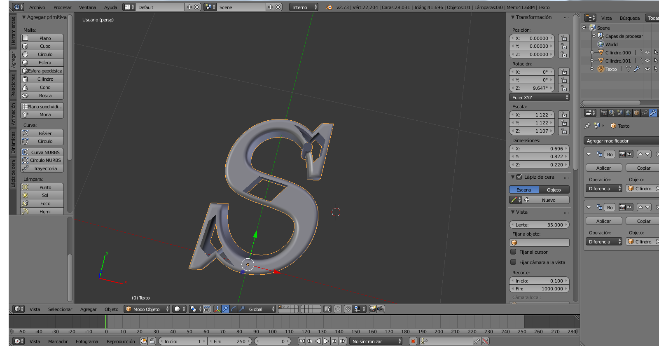Select the Texto object in outliner

coord(611,69)
